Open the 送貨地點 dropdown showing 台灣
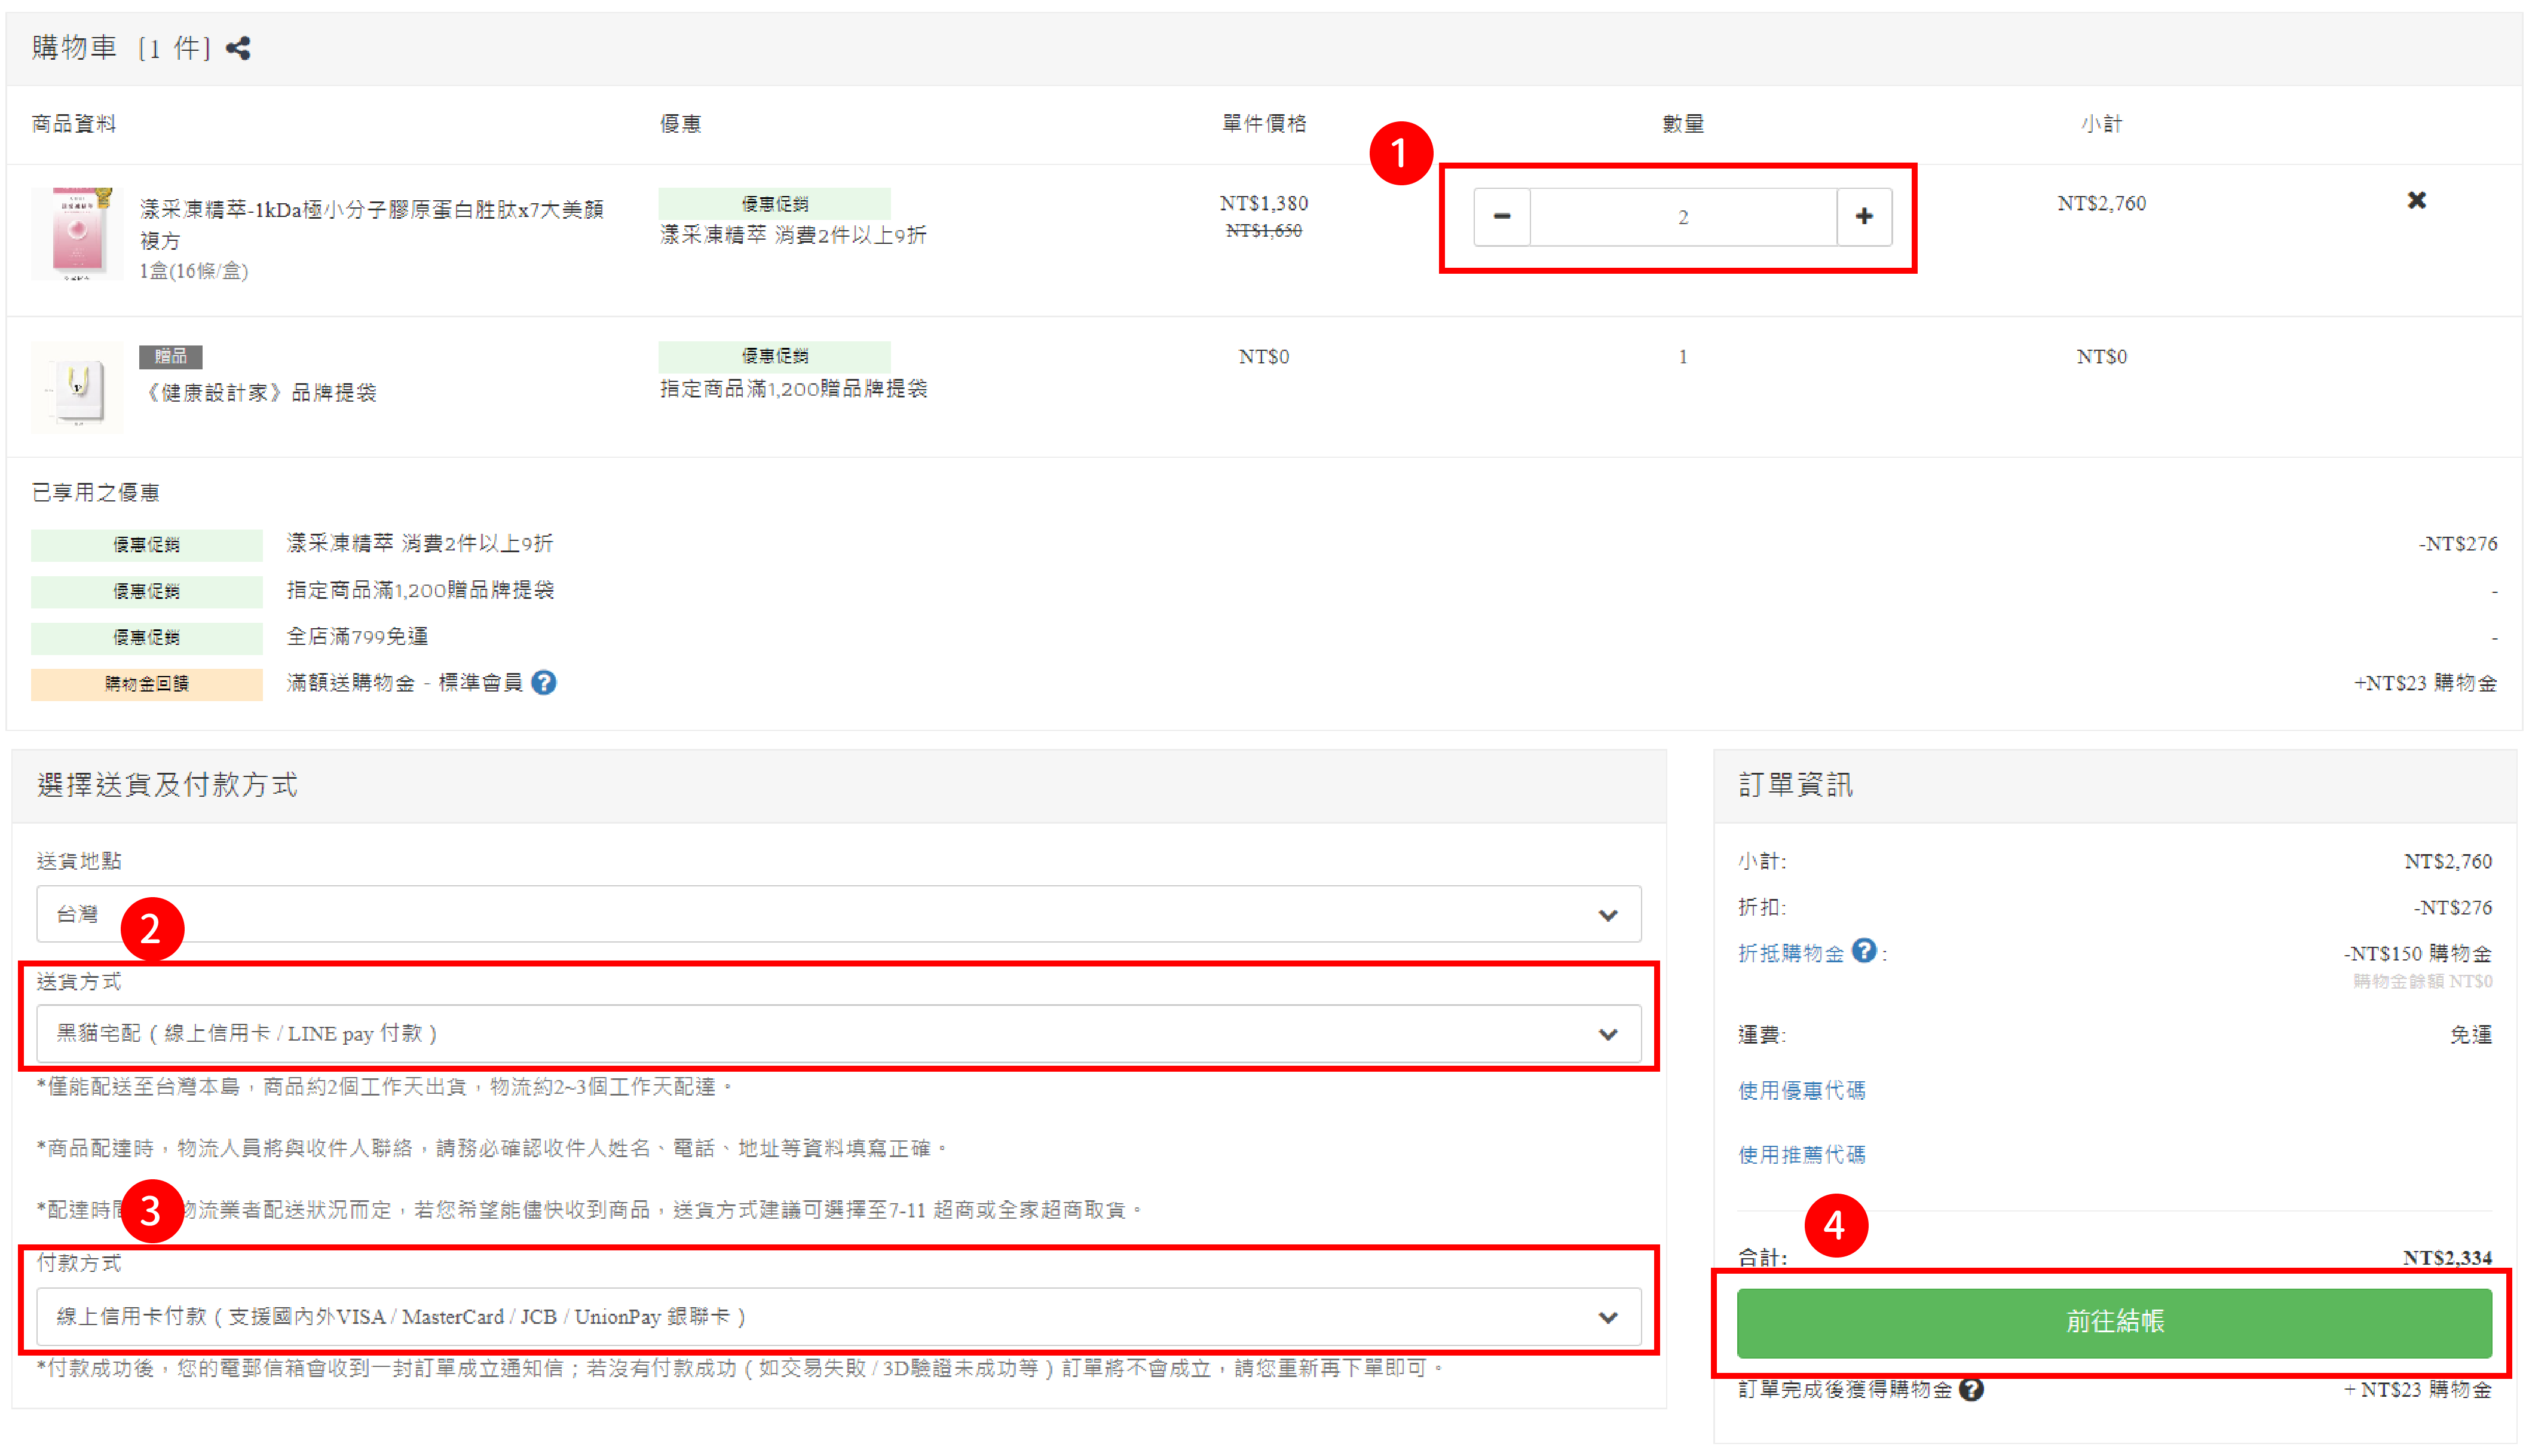 pos(838,914)
